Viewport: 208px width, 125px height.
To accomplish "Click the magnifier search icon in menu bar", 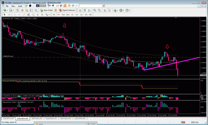I will pos(77,6).
